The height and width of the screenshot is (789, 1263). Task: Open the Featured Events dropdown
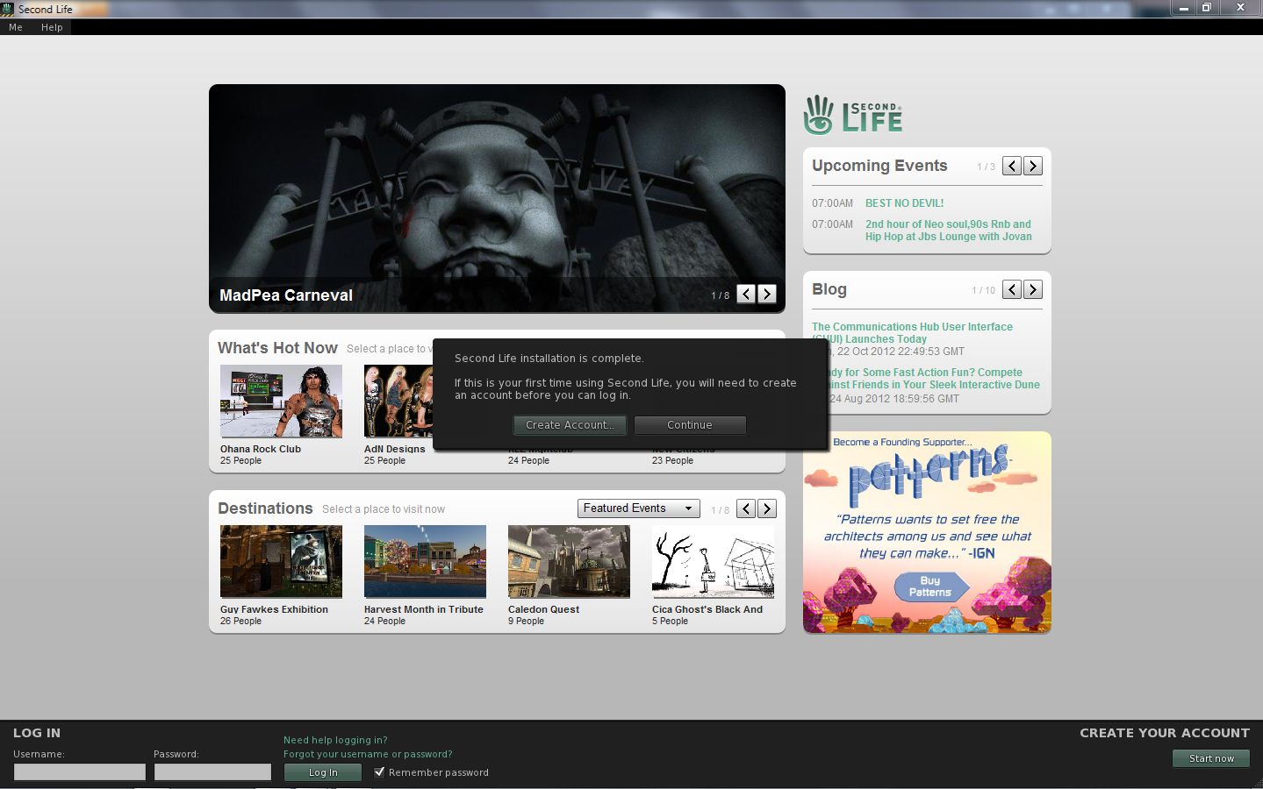click(638, 508)
